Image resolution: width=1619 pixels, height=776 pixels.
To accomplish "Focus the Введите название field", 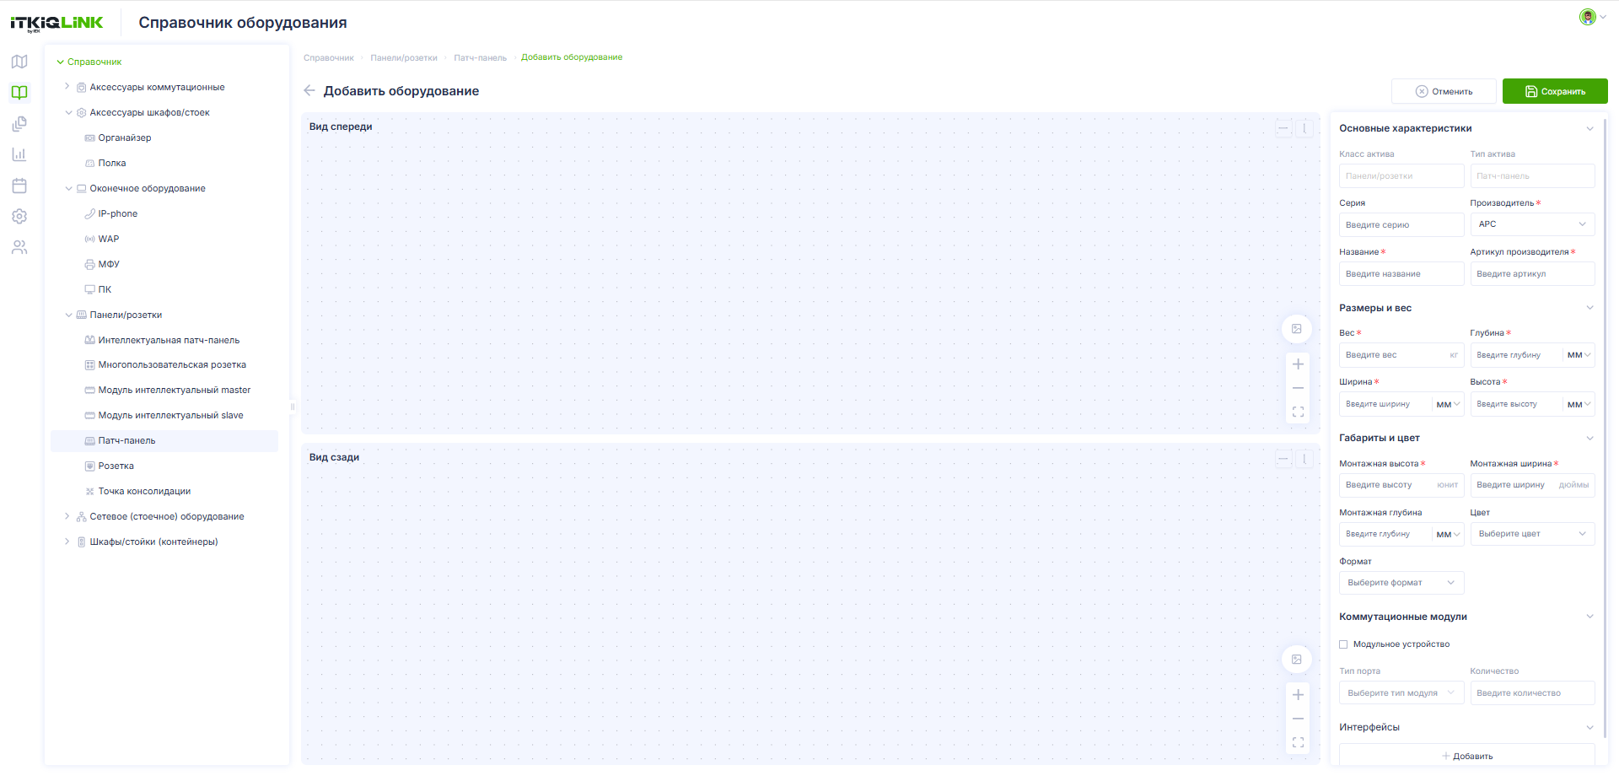I will 1401,274.
